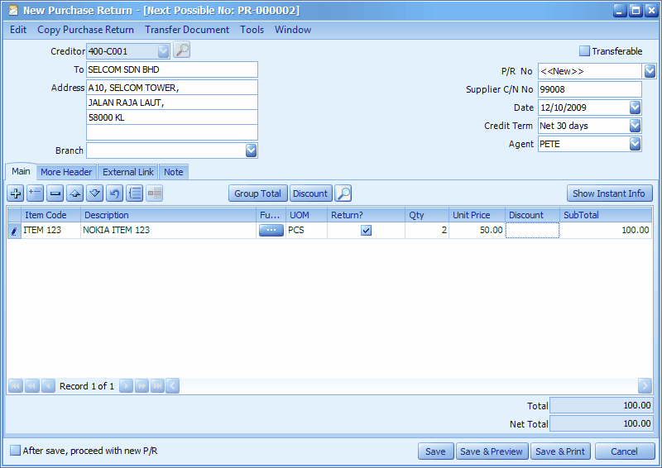662x468 pixels.
Task: Open the Transfer Document menu
Action: coord(187,30)
